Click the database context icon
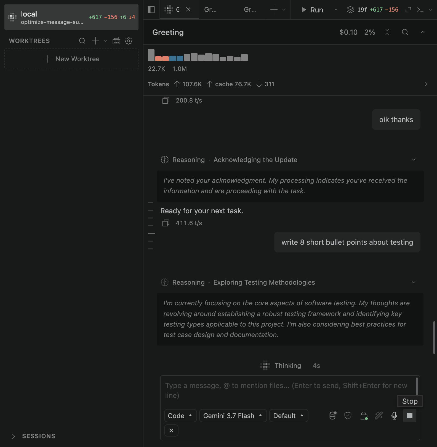This screenshot has height=447, width=437. [333, 416]
